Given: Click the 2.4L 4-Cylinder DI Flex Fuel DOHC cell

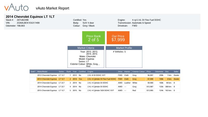Looking at the screenshot, I should (102, 79).
